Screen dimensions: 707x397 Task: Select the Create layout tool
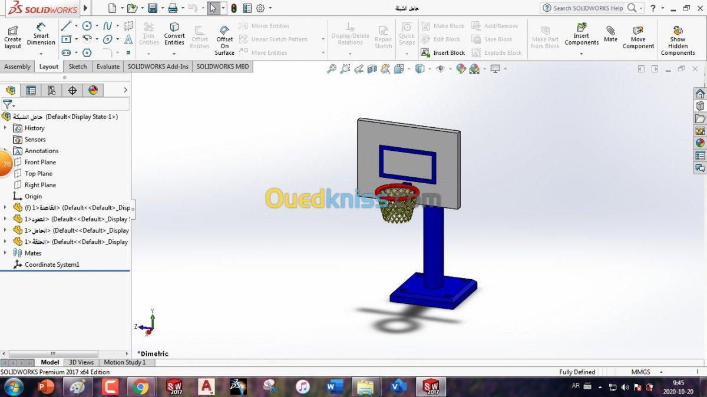(12, 37)
